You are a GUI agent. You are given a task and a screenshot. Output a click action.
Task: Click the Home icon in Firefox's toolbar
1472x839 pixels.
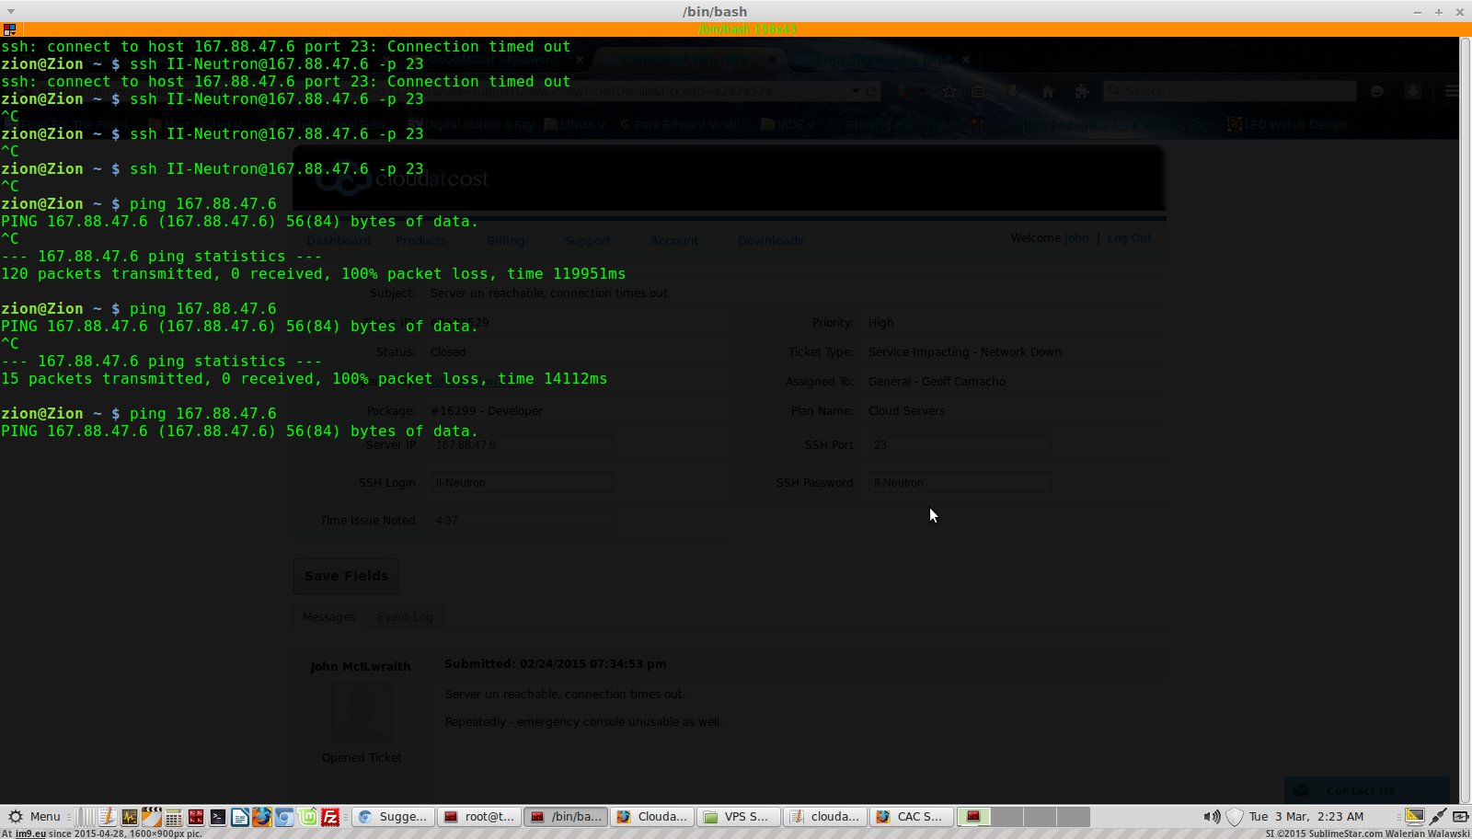pyautogui.click(x=1048, y=91)
